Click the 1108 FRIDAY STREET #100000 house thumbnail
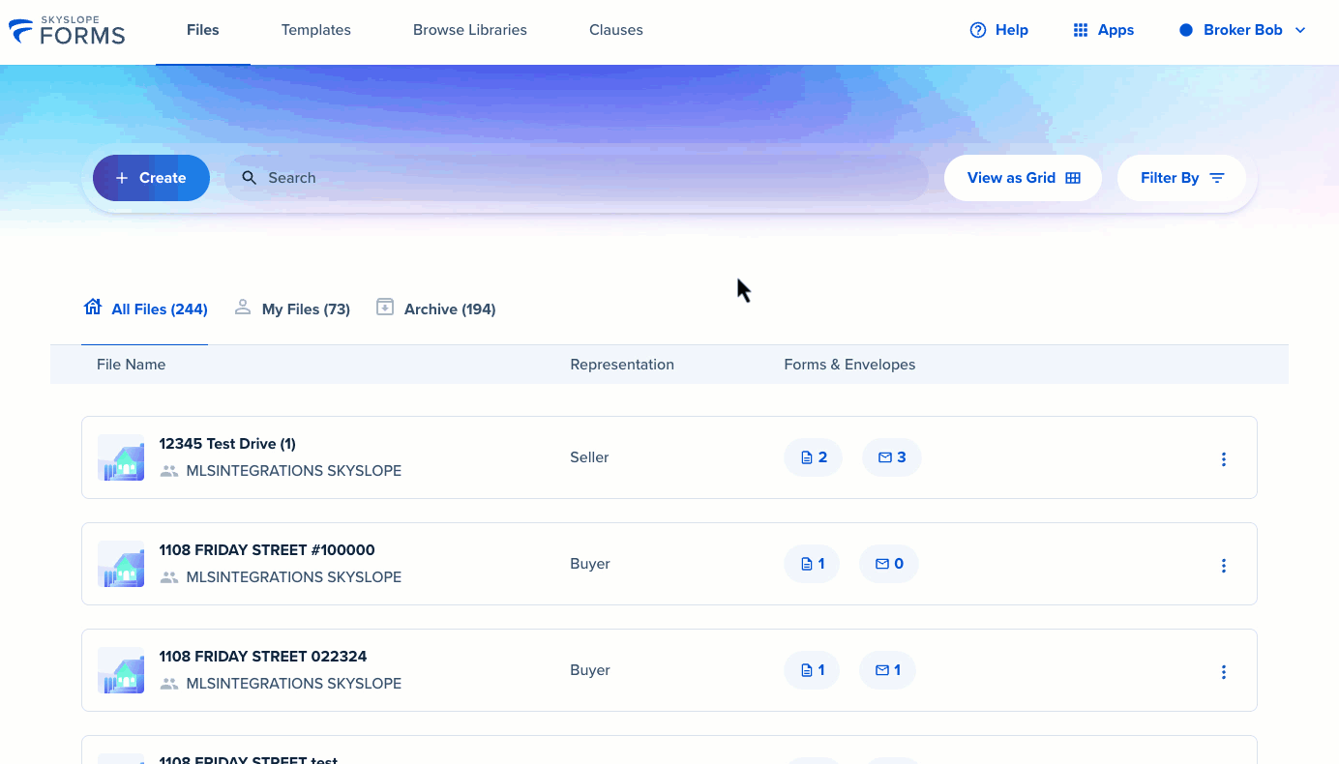Viewport: 1339px width, 764px height. pos(121,564)
